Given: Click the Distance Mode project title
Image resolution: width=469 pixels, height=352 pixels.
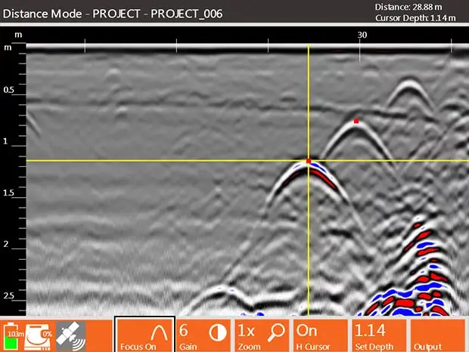Looking at the screenshot, I should click(112, 14).
